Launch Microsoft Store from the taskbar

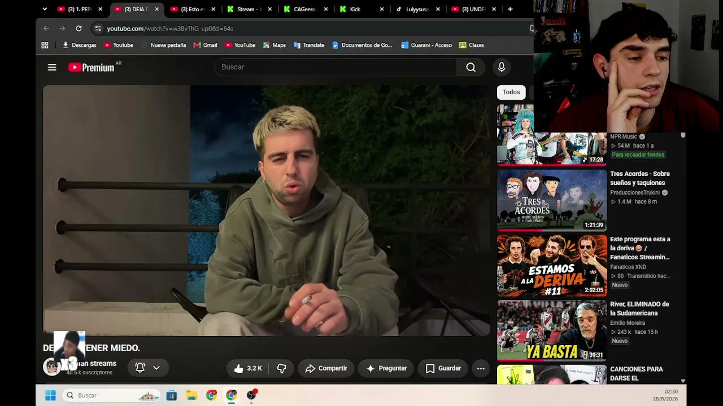point(171,395)
